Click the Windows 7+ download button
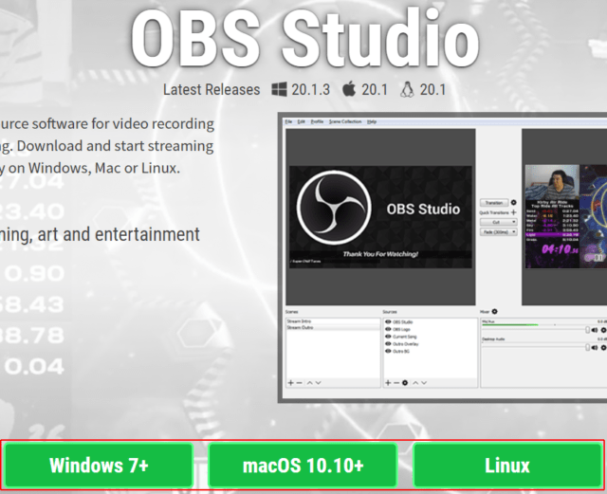The height and width of the screenshot is (494, 607). pyautogui.click(x=99, y=465)
